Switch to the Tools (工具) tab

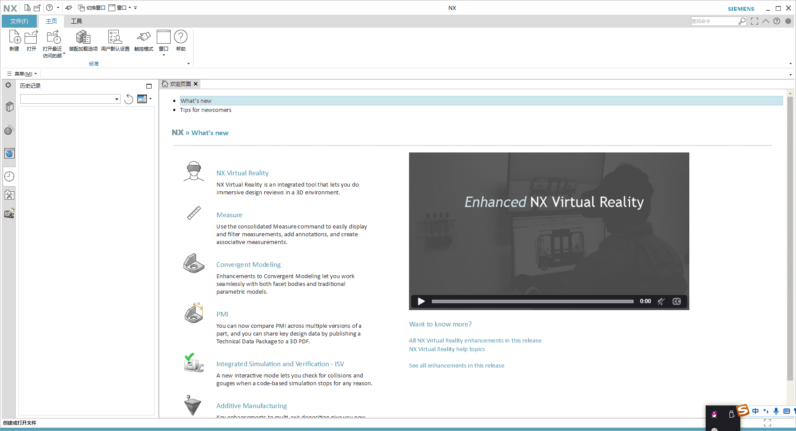(x=76, y=21)
